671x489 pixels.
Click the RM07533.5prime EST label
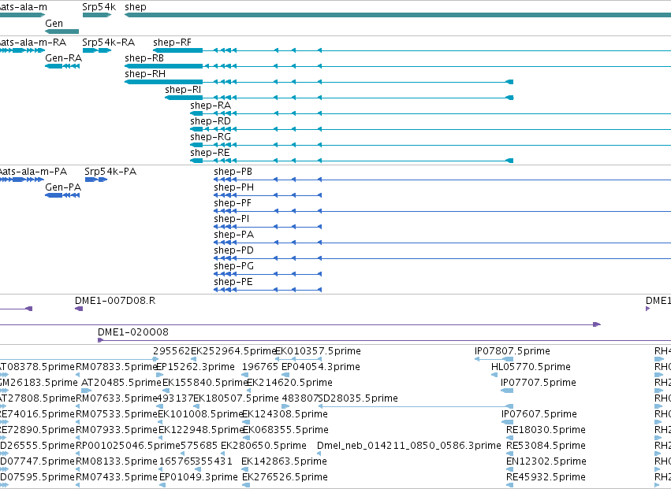117,415
